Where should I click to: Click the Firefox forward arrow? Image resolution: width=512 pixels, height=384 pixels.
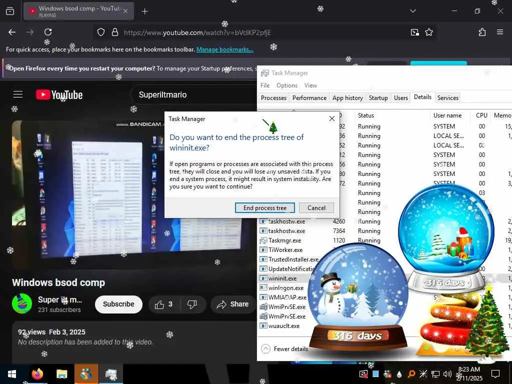tap(30, 32)
